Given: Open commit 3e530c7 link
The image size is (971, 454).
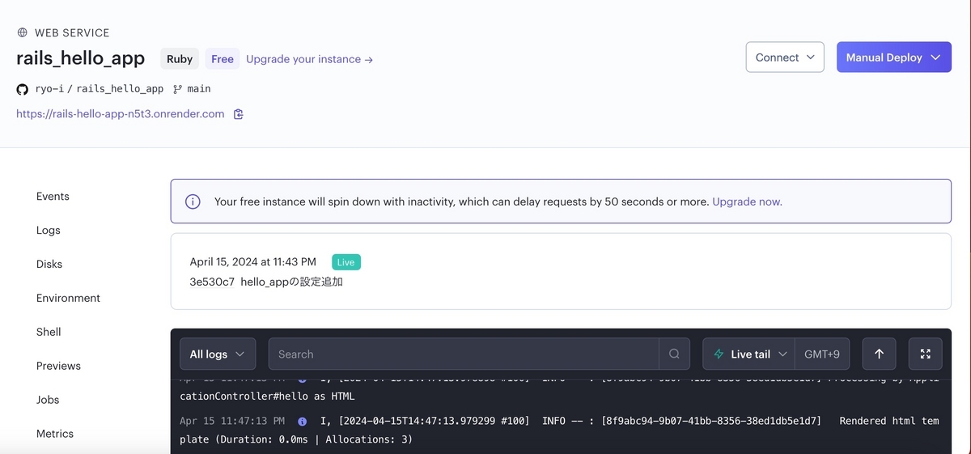Looking at the screenshot, I should coord(210,282).
